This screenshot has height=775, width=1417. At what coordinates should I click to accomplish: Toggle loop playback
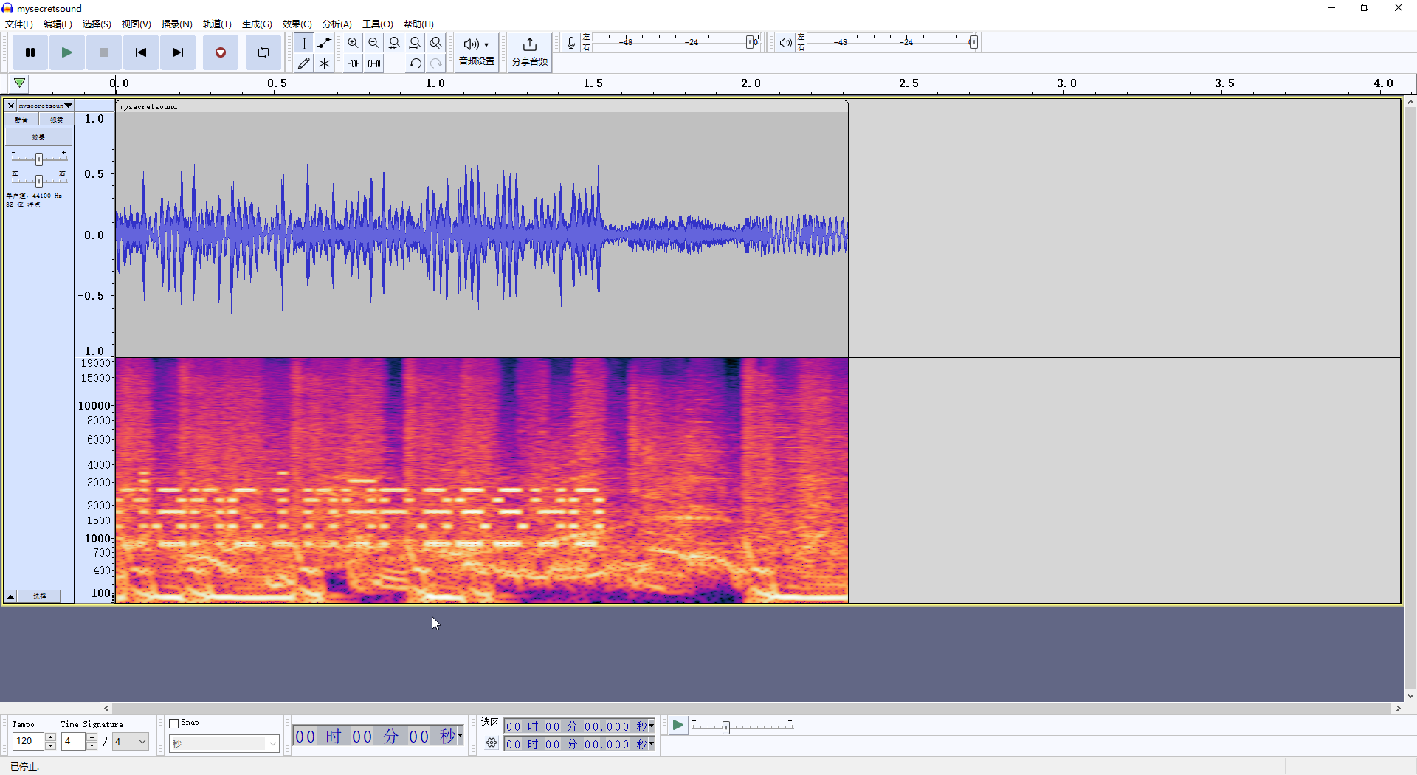coord(263,52)
